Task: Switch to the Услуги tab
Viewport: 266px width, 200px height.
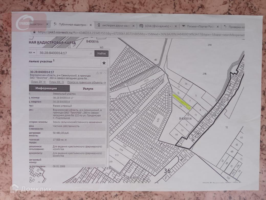Action: pos(88,89)
